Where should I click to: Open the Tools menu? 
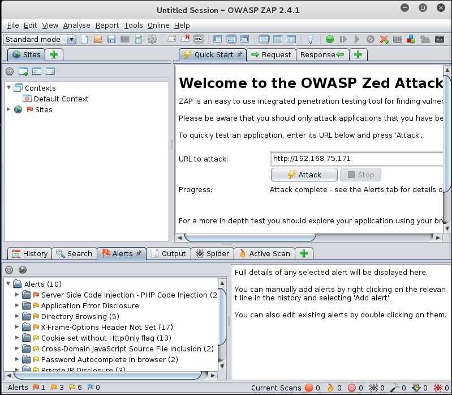pyautogui.click(x=134, y=26)
